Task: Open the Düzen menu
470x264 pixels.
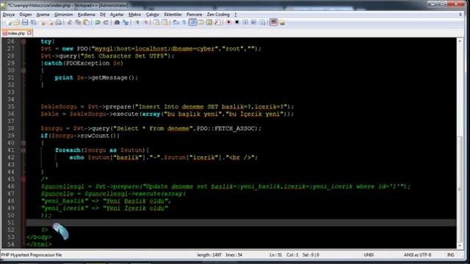Action: [26, 15]
